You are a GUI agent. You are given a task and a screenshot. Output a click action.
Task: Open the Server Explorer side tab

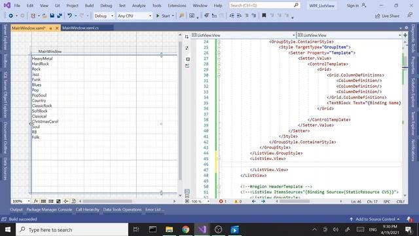coord(5,37)
